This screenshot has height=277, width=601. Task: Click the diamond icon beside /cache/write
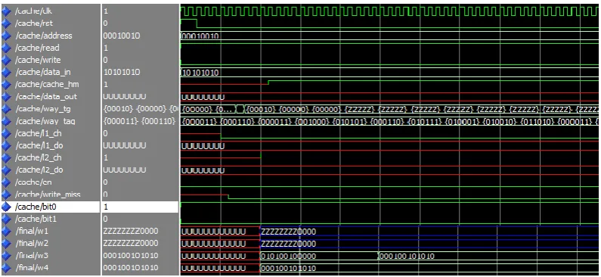tap(7, 60)
